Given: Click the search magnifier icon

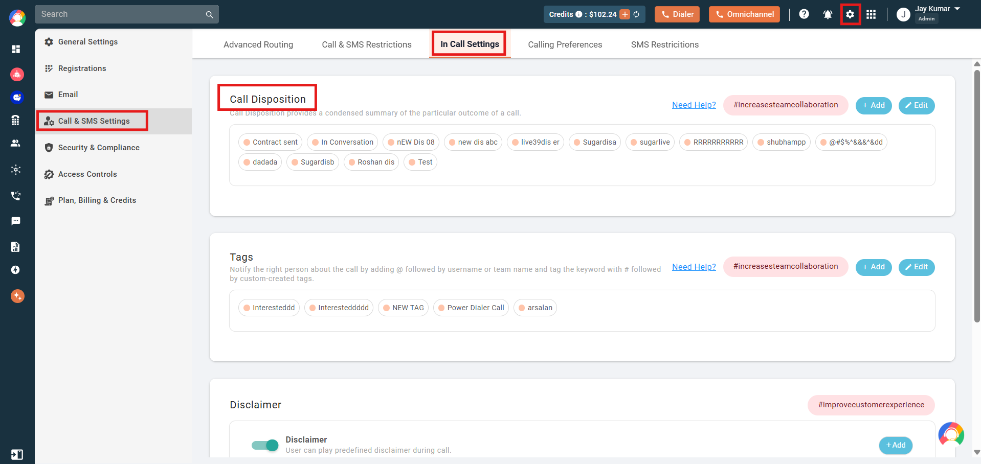Looking at the screenshot, I should click(209, 14).
